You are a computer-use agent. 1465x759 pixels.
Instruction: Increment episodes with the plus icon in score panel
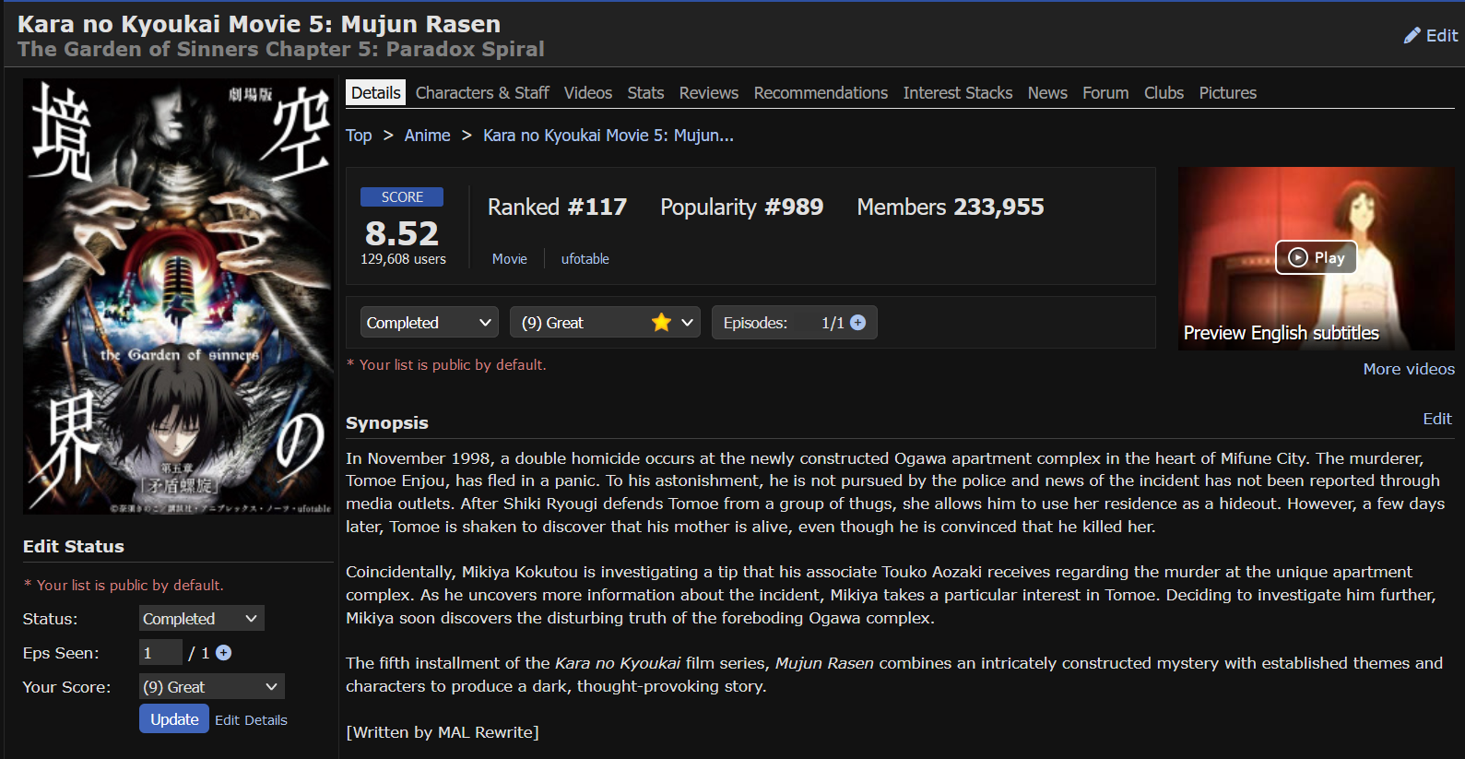click(858, 323)
